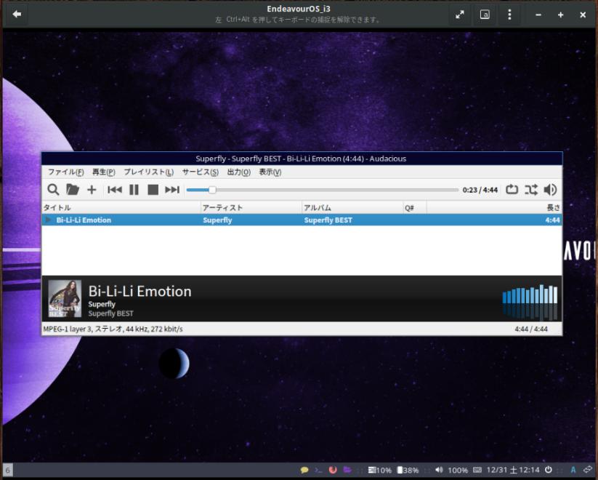Image resolution: width=598 pixels, height=480 pixels.
Task: Click workspace 6 indicator in i3 bar
Action: pos(7,470)
